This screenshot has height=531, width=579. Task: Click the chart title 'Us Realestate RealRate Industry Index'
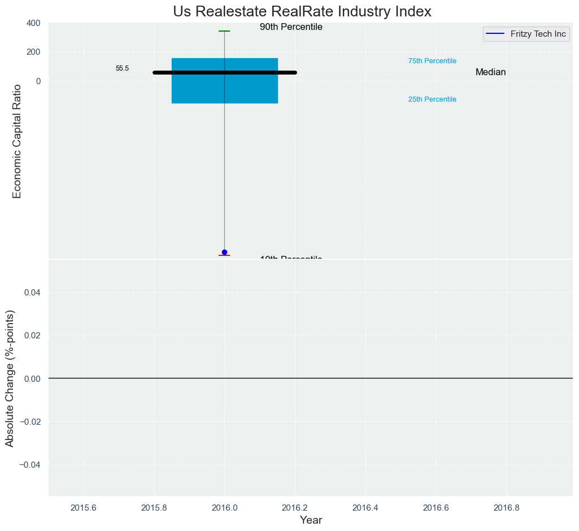tap(302, 11)
